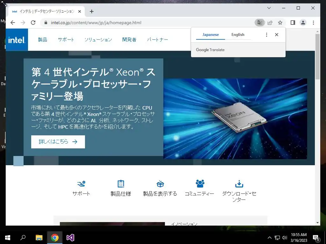Click the volume speaker tray icon
Screen dimensions: 326x244
[x=285, y=238]
